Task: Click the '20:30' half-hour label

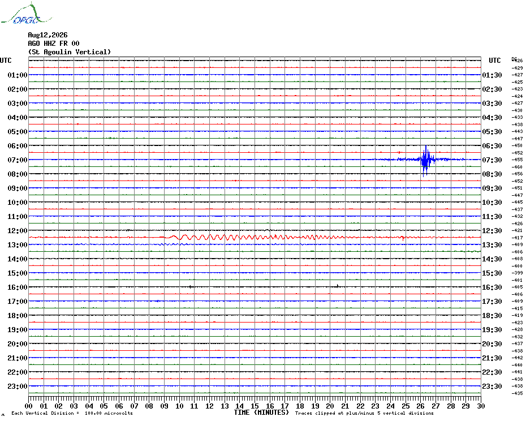Action: click(492, 344)
